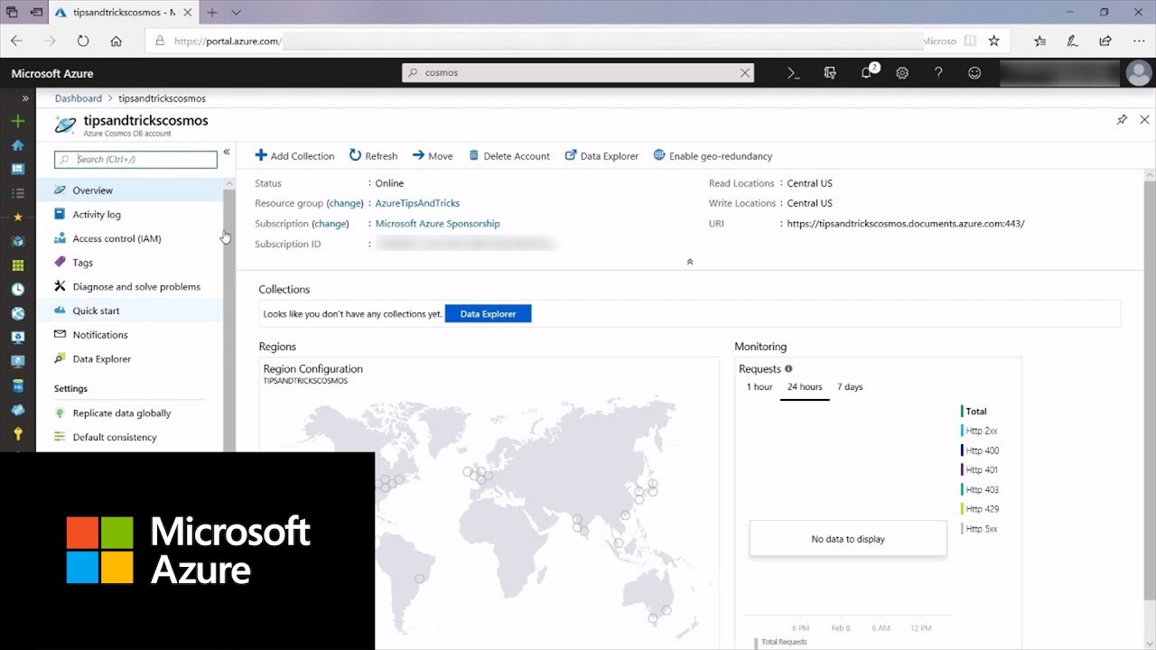Viewport: 1156px width, 650px height.
Task: Click the top portal search box containing cosmos
Action: coord(578,73)
